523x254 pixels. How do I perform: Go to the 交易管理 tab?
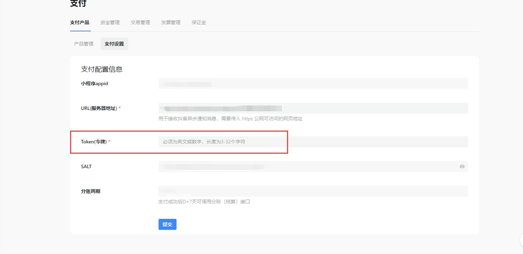coord(140,22)
